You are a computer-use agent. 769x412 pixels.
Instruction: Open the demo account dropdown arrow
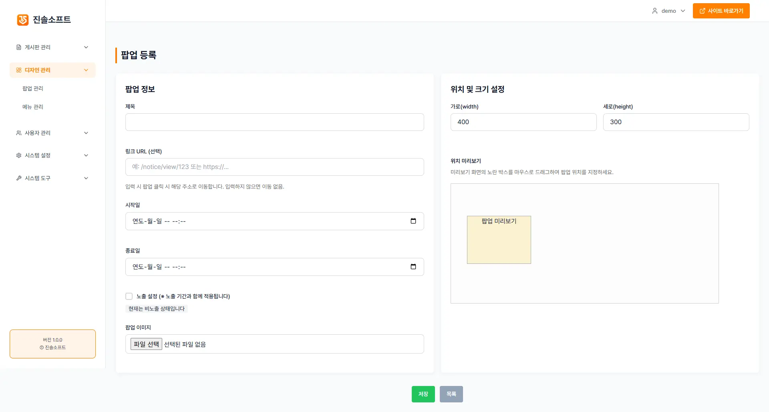(683, 11)
